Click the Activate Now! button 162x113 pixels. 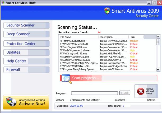tap(26, 102)
